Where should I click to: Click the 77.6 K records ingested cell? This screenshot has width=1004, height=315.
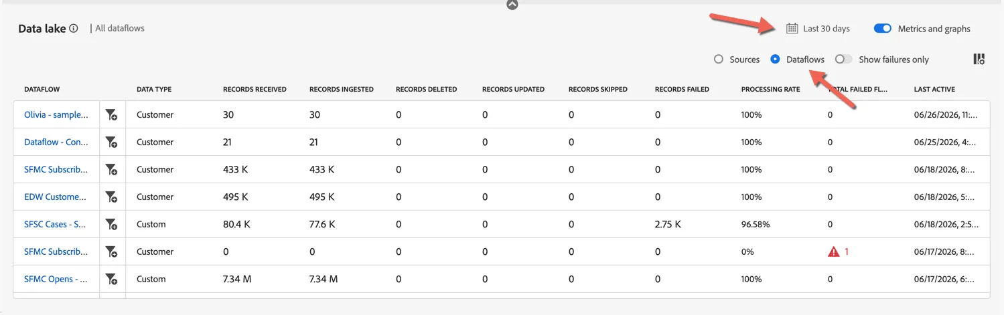click(x=323, y=225)
